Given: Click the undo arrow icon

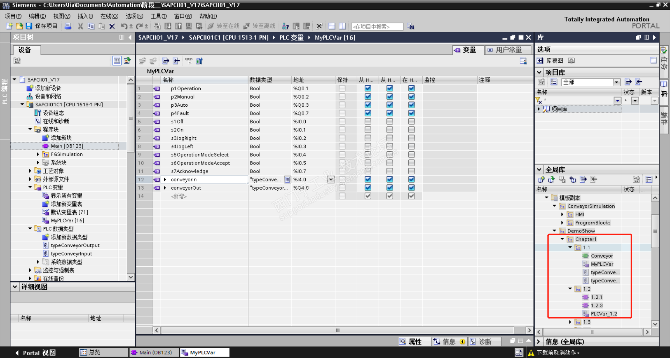Looking at the screenshot, I should [124, 26].
